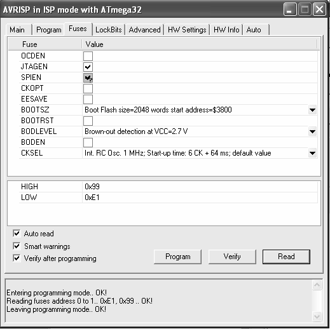Edit the HIGH fuse value 0x99
This screenshot has height=329, width=330.
click(x=200, y=187)
